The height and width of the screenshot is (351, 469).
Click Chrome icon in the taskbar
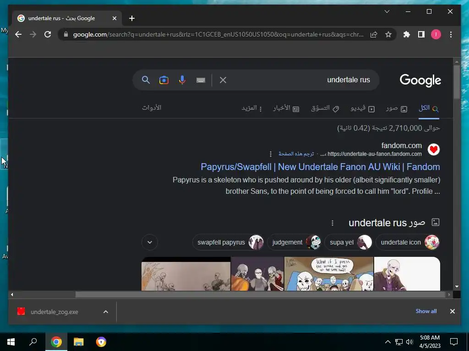[x=56, y=342]
